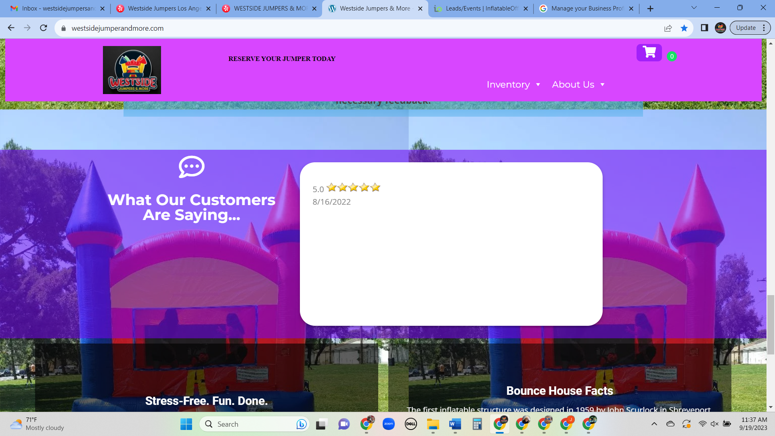Go back to previous page
Image resolution: width=775 pixels, height=436 pixels.
[x=11, y=28]
